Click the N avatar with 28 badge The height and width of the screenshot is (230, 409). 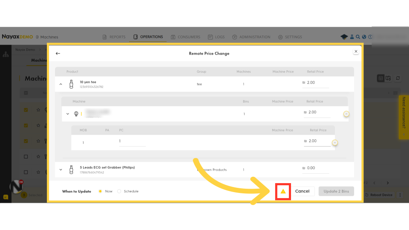pyautogui.click(x=16, y=187)
